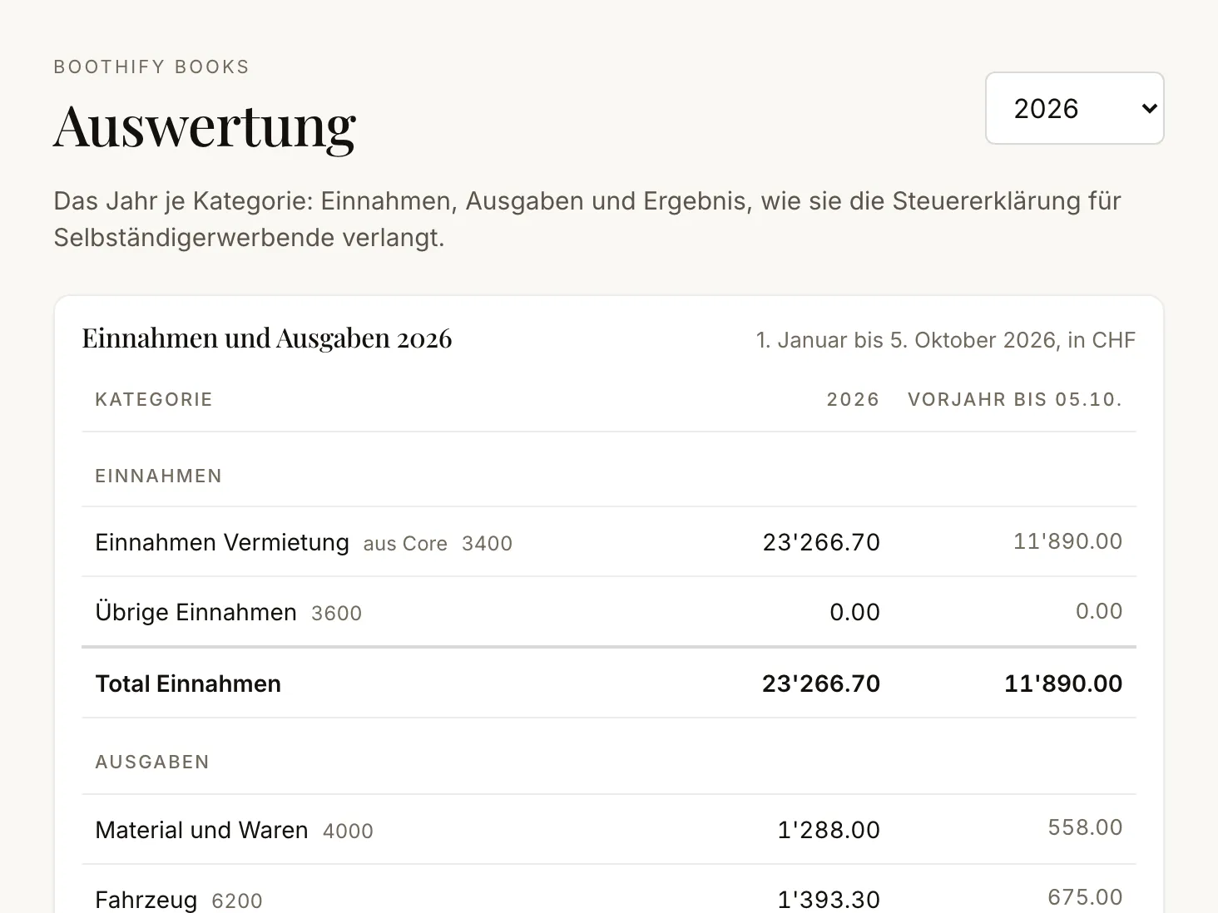Select the 'Einnahmen Vermietung' row label
1218x913 pixels.
pos(222,542)
